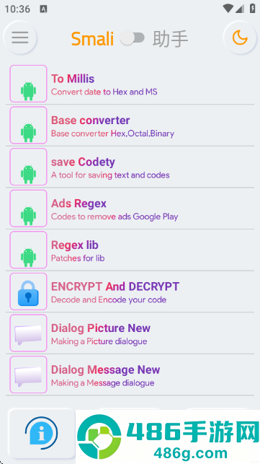The width and height of the screenshot is (260, 464).
Task: Switch to dark mode with moon icon
Action: (x=240, y=38)
